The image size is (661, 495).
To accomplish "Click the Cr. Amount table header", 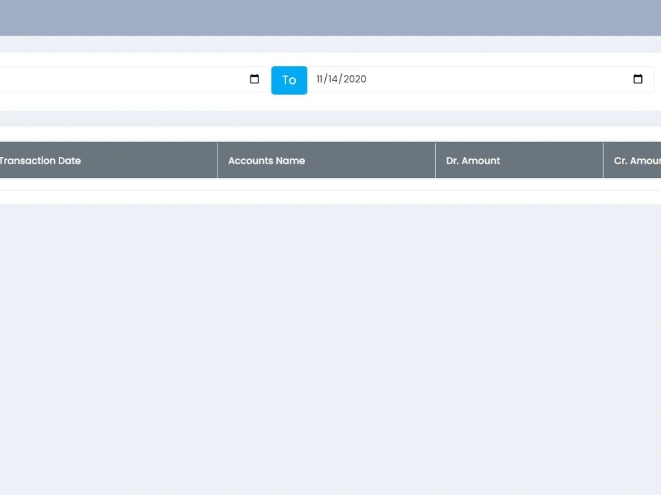I will pyautogui.click(x=637, y=160).
